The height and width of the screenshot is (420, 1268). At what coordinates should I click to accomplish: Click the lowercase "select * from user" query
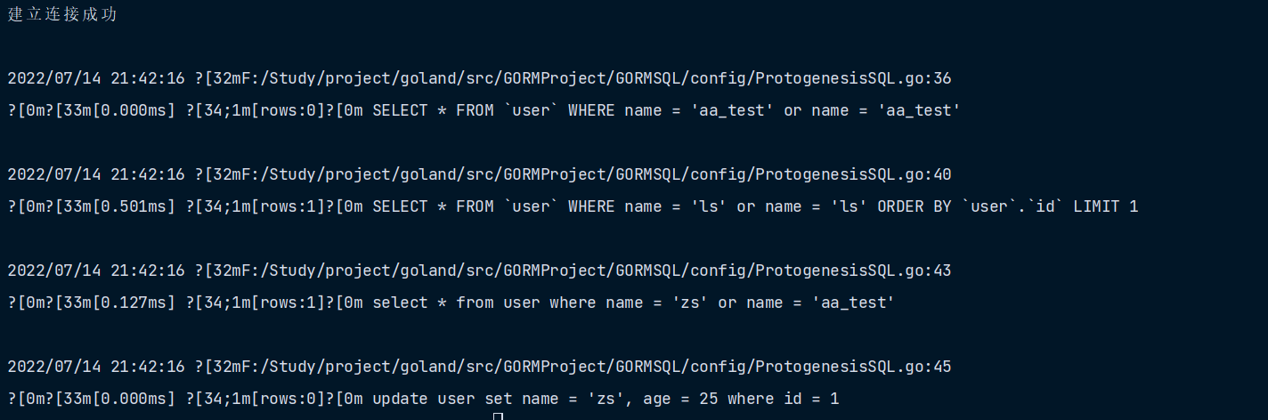pos(633,303)
